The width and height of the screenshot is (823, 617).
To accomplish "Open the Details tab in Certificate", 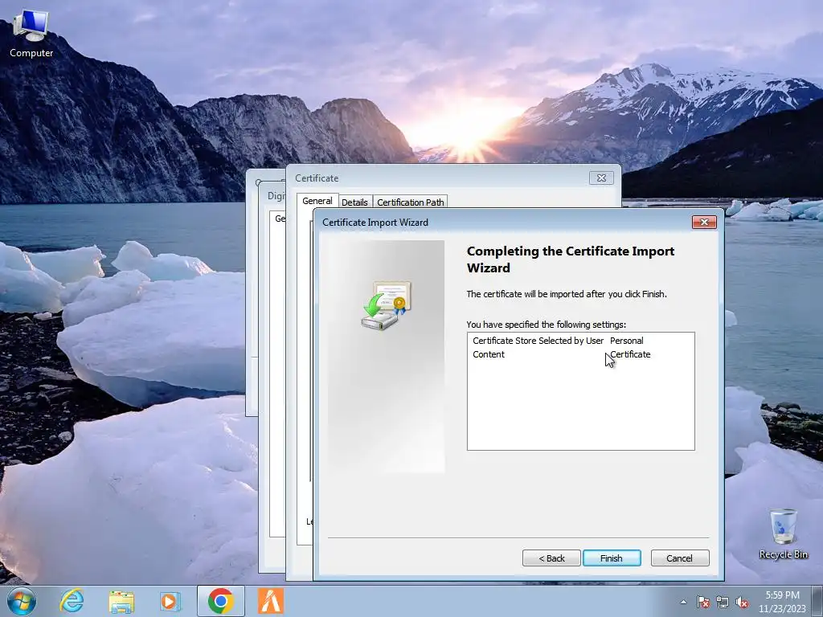I will click(354, 202).
